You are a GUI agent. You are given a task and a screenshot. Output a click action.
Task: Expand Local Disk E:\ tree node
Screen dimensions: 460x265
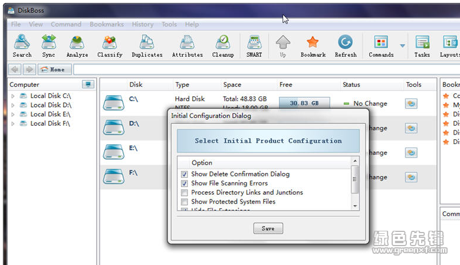(13, 114)
